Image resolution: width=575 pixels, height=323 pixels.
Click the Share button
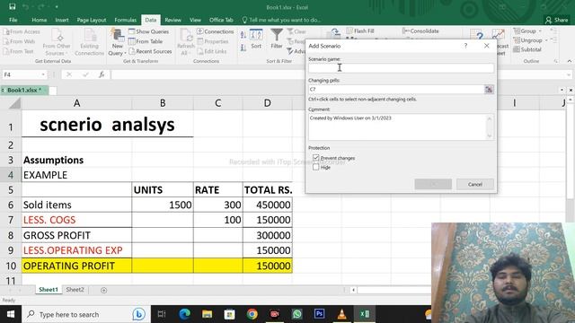pos(557,20)
